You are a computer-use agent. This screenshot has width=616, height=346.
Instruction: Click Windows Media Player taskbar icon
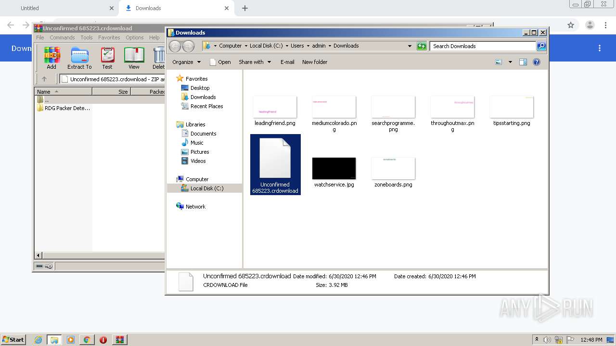click(x=71, y=340)
